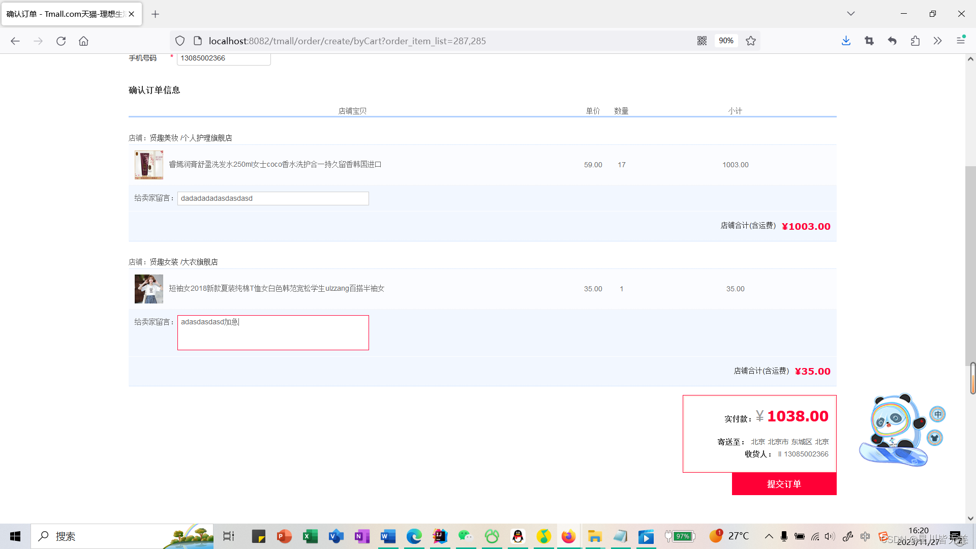
Task: Click the seller message field containing dadadadadasdasdasd
Action: [x=273, y=199]
